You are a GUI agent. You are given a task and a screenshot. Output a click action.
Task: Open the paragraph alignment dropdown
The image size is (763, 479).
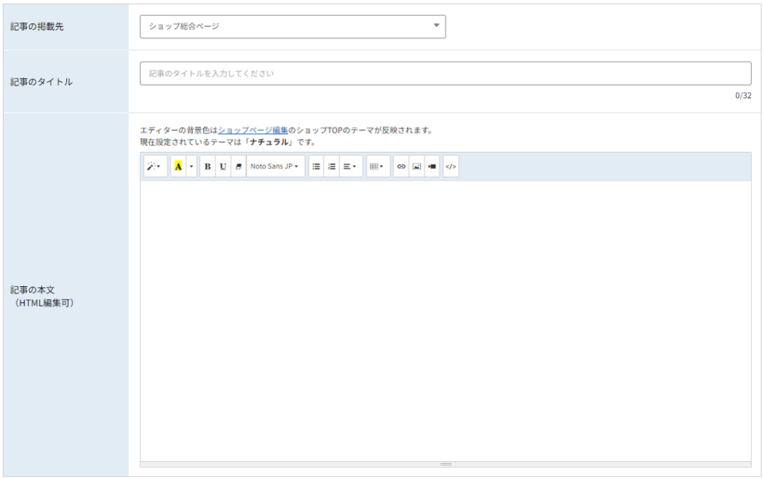click(x=350, y=166)
